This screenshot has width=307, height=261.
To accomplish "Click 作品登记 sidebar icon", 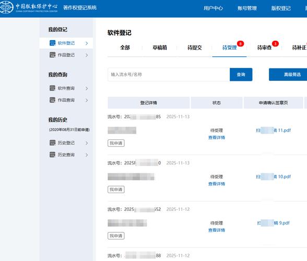I will [x=52, y=55].
